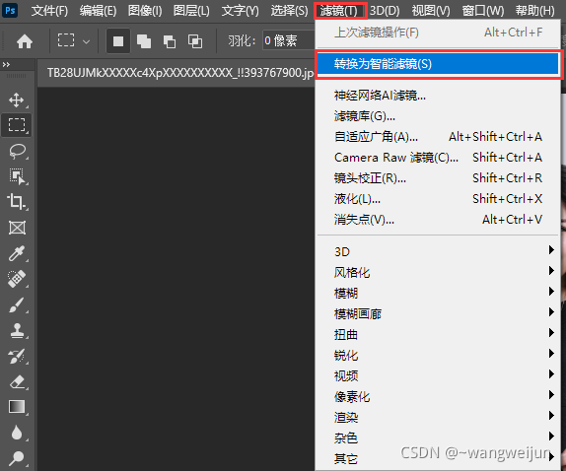Select the Blur tool

click(17, 432)
